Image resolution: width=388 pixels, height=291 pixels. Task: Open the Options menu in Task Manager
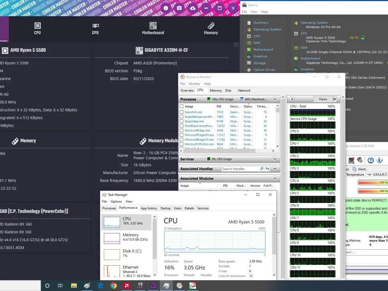116,202
